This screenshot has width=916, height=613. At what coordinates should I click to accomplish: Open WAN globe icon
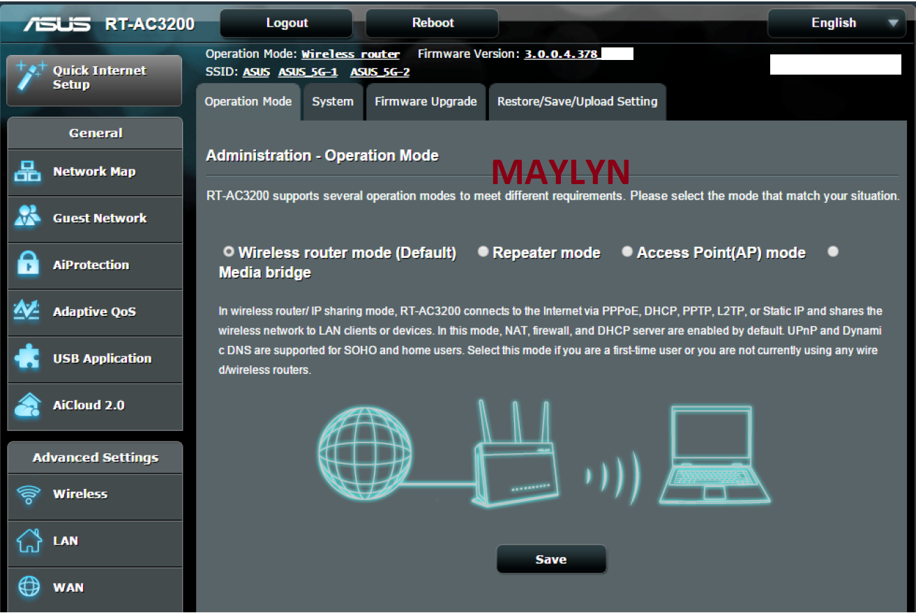[28, 587]
